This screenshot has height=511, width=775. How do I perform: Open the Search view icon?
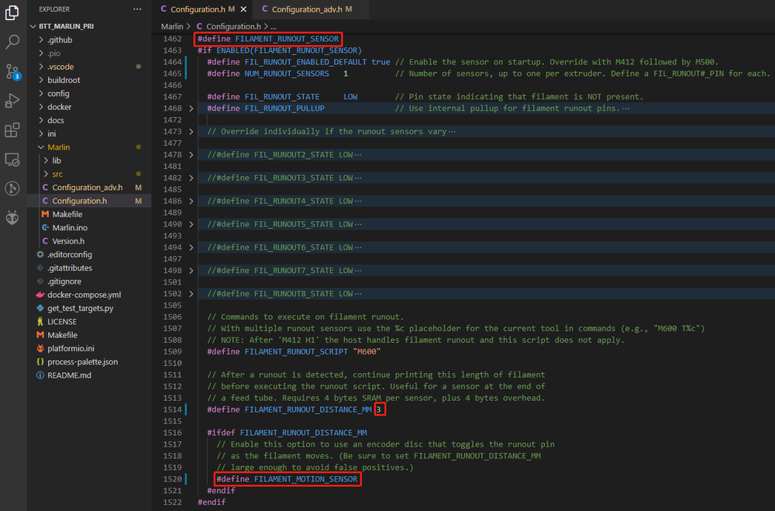pos(12,43)
